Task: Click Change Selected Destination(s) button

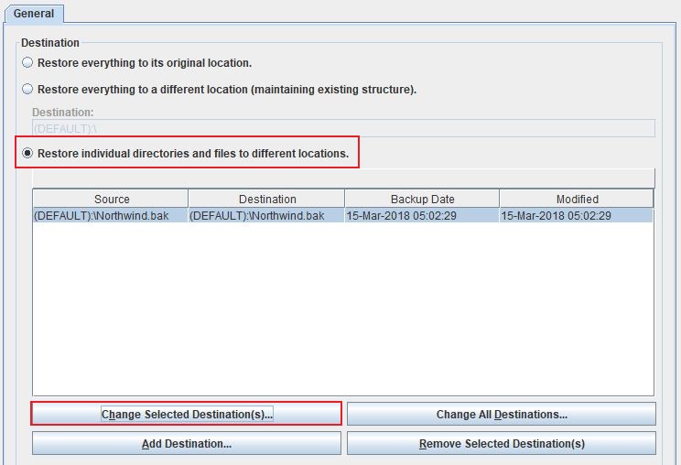Action: pos(187,415)
